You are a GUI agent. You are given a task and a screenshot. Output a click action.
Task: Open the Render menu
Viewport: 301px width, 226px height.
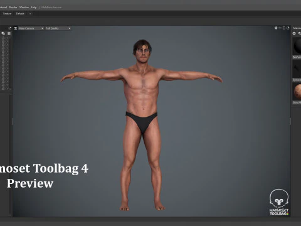[13, 8]
